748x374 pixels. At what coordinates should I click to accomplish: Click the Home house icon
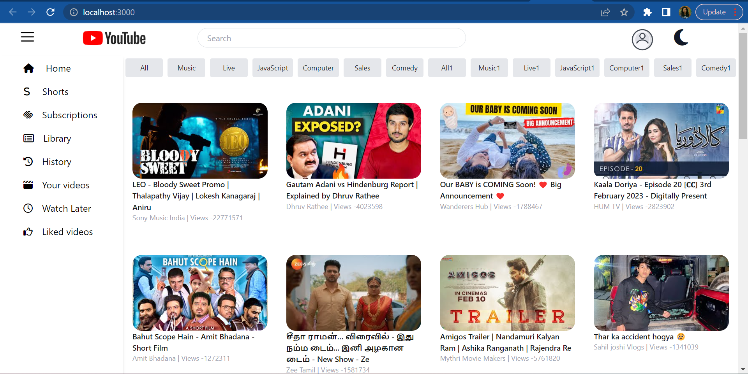(x=28, y=68)
